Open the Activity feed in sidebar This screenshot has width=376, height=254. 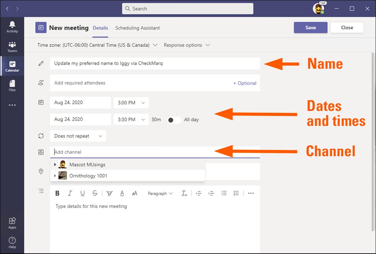click(x=12, y=27)
